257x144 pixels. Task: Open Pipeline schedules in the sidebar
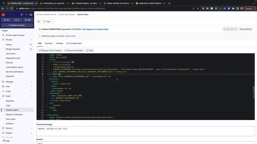tap(17, 114)
